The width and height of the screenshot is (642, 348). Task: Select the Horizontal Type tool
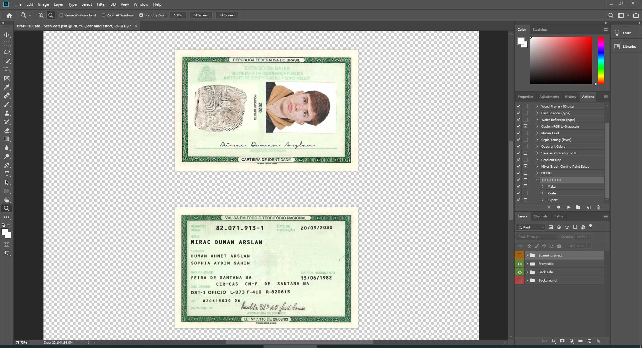tap(7, 174)
